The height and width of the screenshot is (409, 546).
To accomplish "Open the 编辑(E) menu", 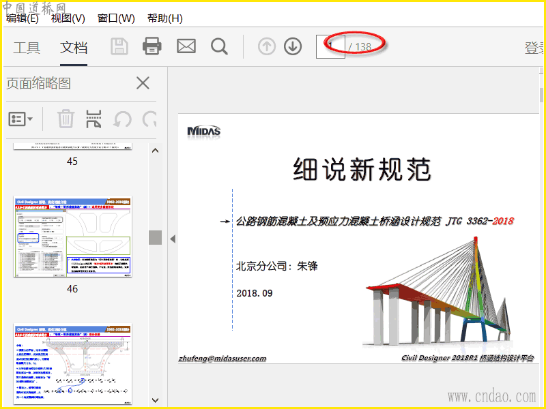I will click(x=23, y=18).
